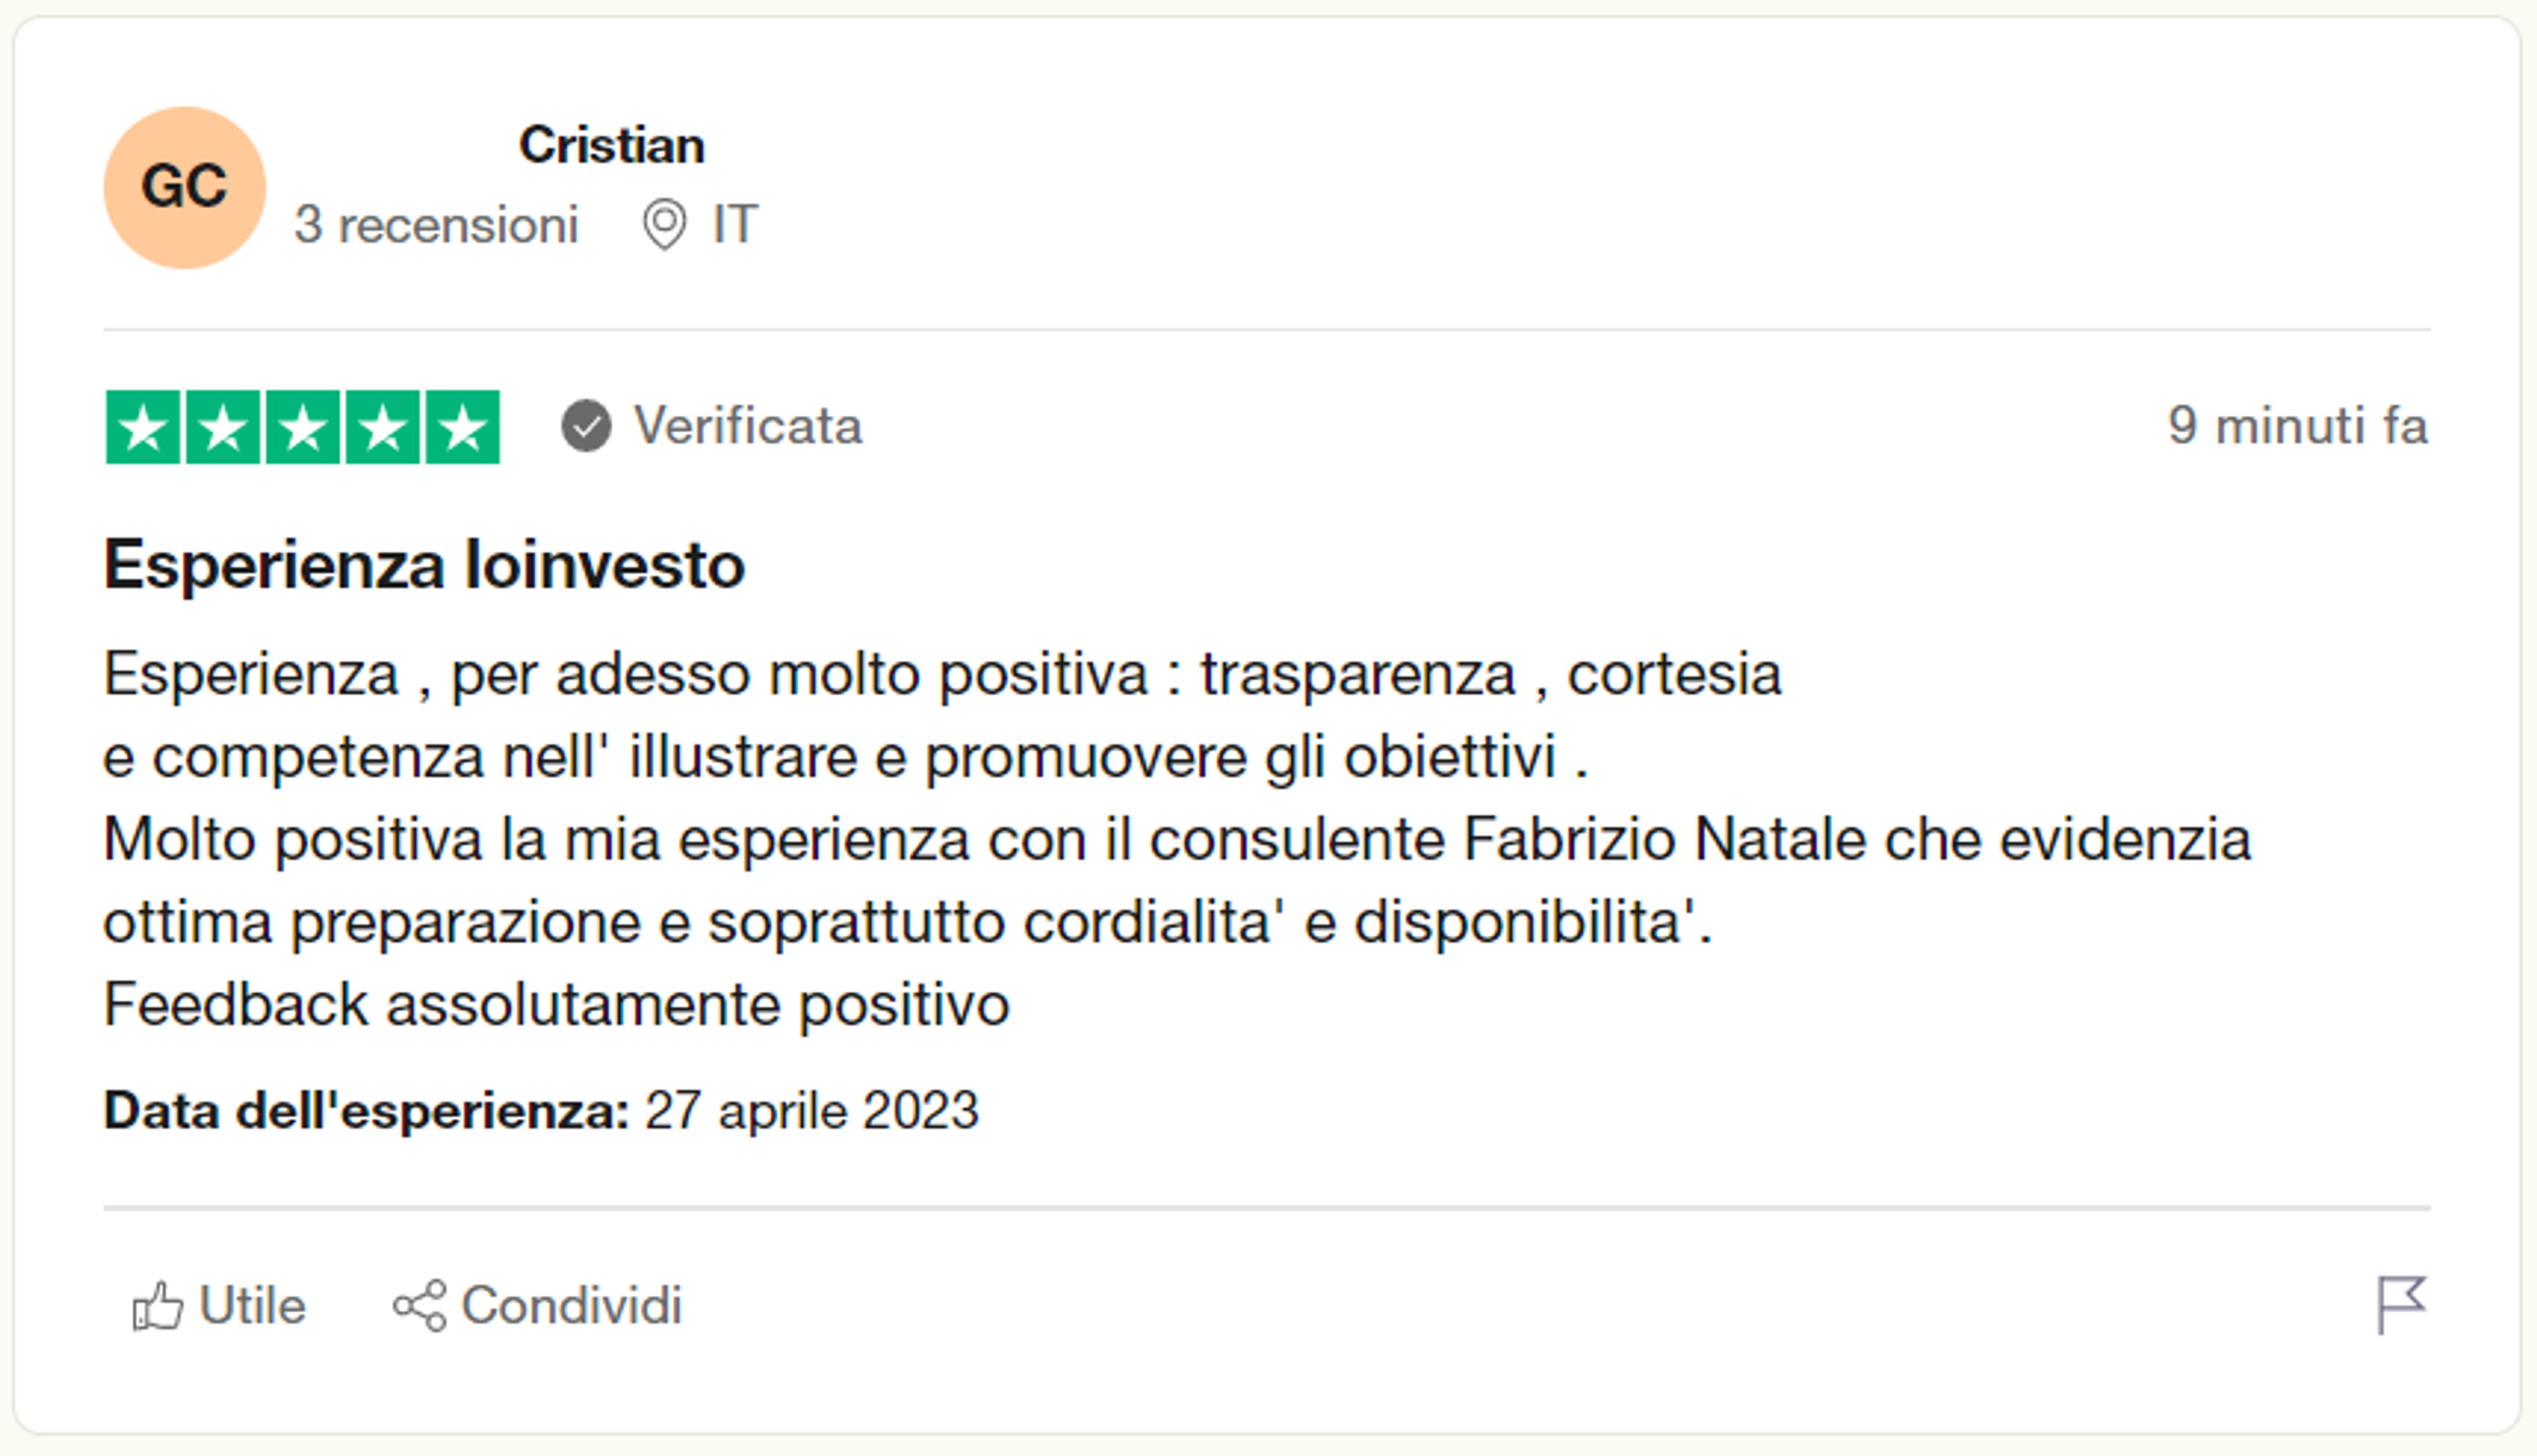The width and height of the screenshot is (2537, 1456).
Task: Click the review body text paragraph
Action: (1177, 839)
